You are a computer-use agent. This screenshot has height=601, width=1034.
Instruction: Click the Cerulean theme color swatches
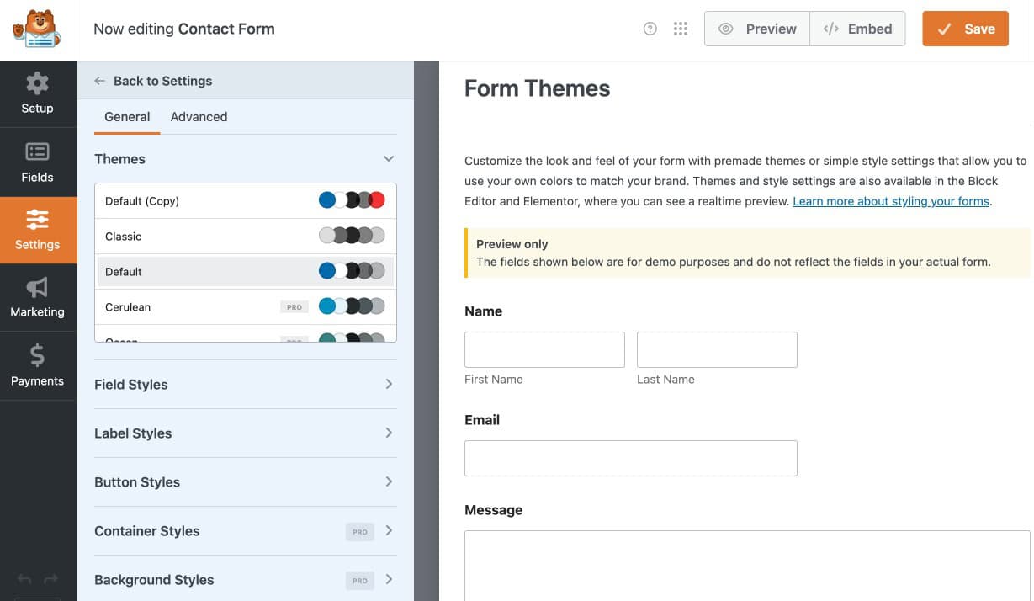click(352, 306)
